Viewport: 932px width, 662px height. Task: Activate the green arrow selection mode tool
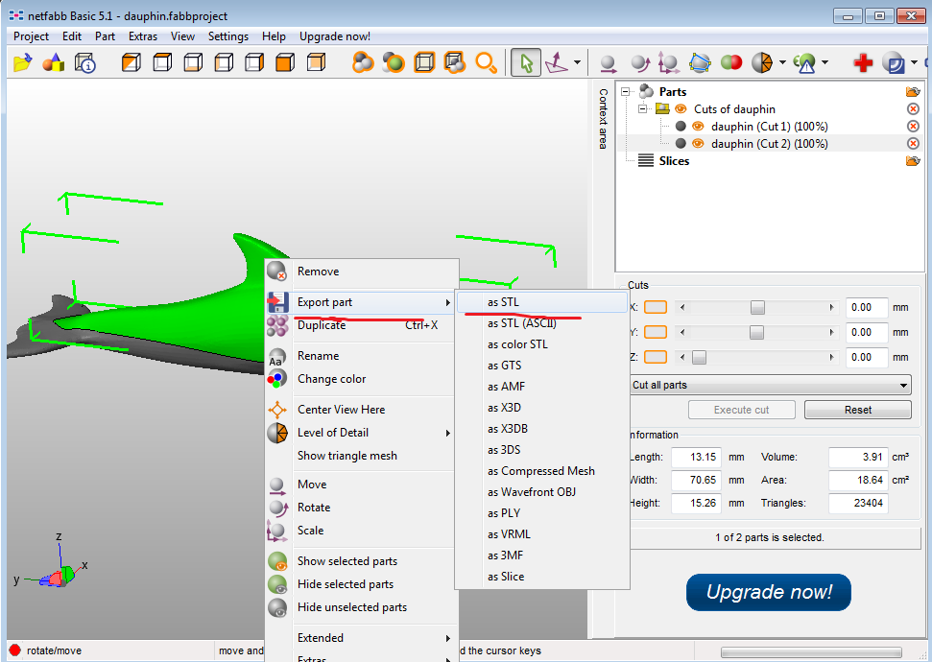(526, 62)
